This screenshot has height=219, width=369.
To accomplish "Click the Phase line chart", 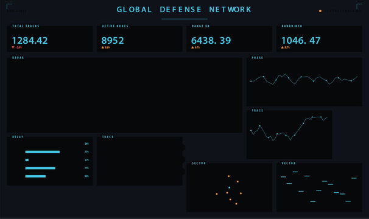I will (x=304, y=79).
